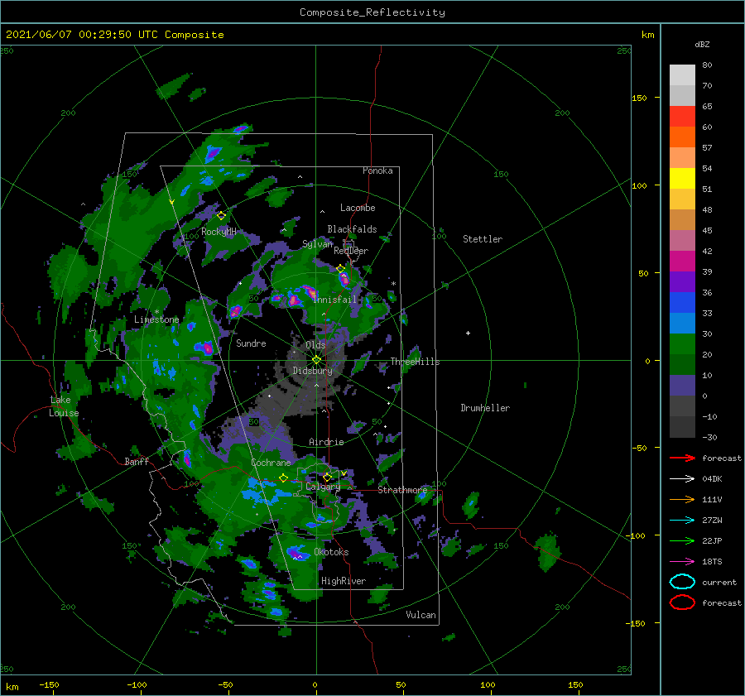Click the cyan current ellipse icon
This screenshot has height=696, width=745.
pos(682,582)
